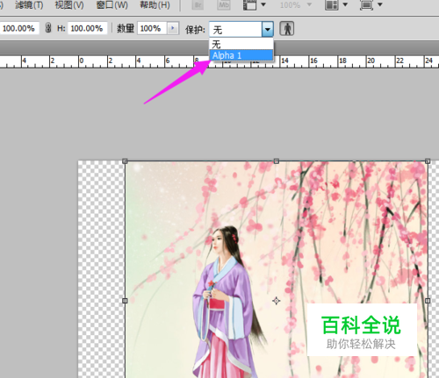Click the right-middle transform handle
439x378 pixels.
click(x=428, y=301)
